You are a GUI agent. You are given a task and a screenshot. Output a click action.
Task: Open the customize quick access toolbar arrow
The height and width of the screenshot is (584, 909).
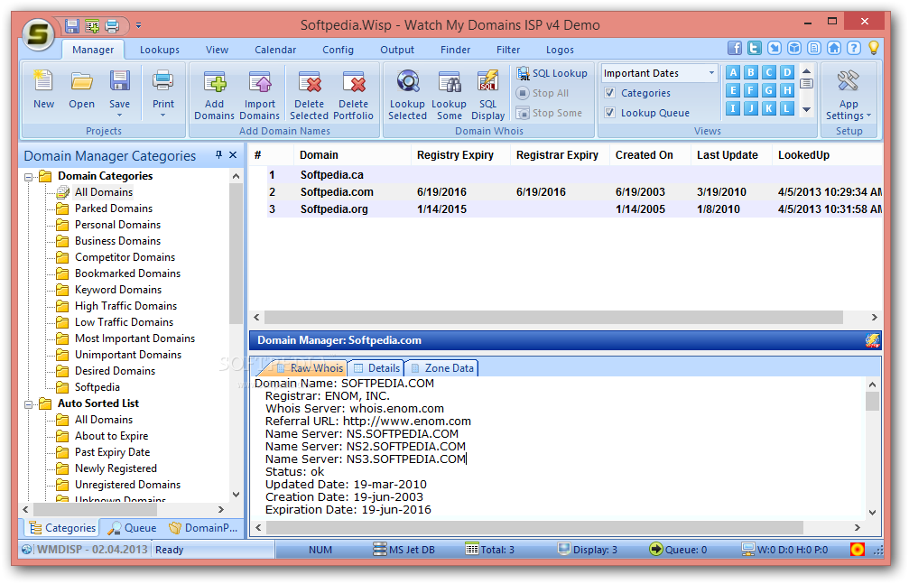coord(138,25)
